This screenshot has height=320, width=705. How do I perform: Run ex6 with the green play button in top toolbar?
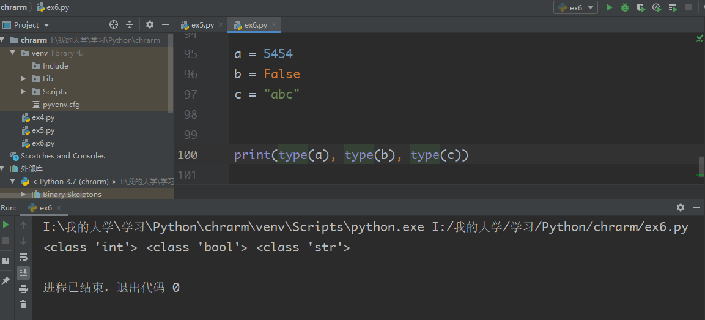[609, 7]
